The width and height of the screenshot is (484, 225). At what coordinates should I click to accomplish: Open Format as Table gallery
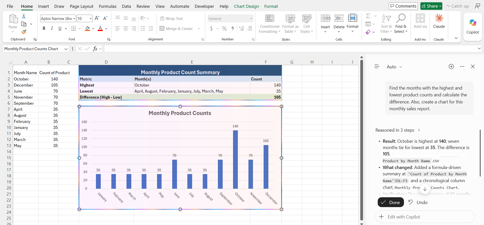pos(290,24)
